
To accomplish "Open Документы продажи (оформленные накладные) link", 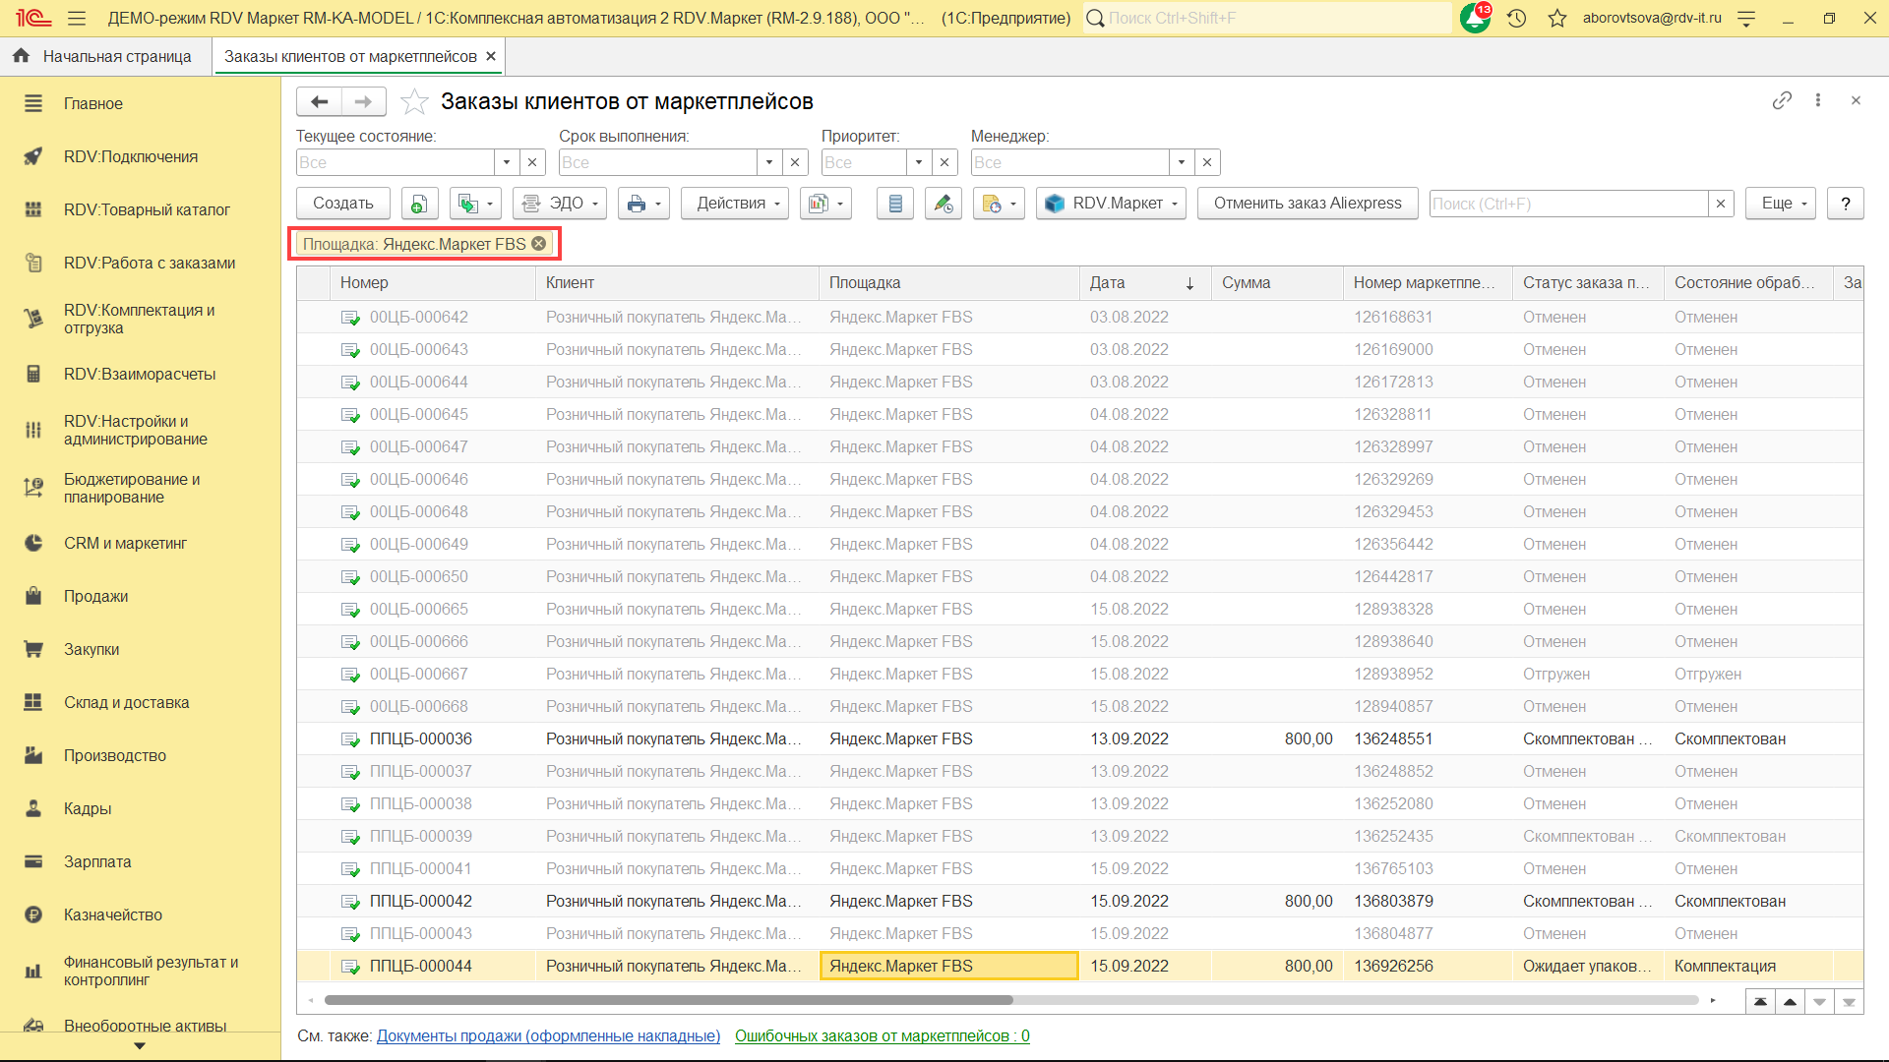I will click(548, 1035).
